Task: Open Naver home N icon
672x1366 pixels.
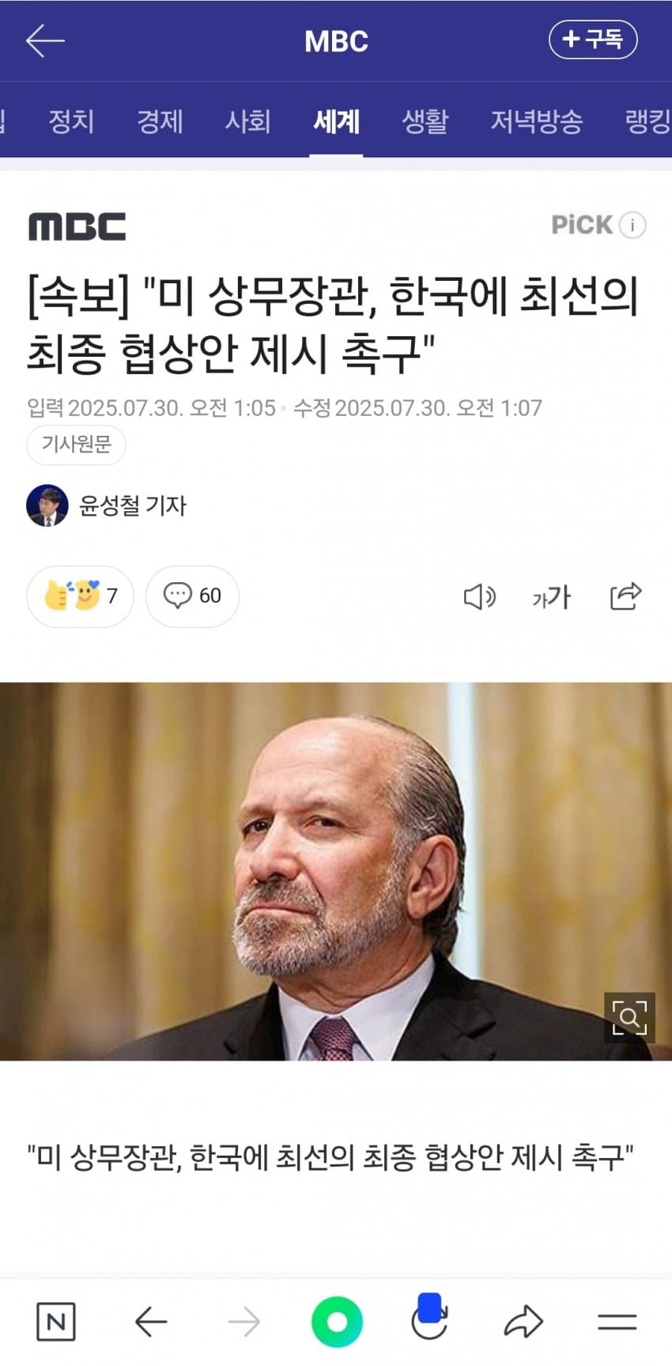Action: tap(56, 1322)
